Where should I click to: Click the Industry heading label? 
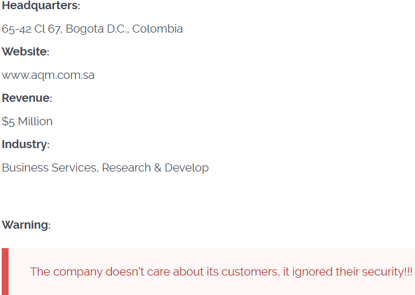click(x=25, y=145)
